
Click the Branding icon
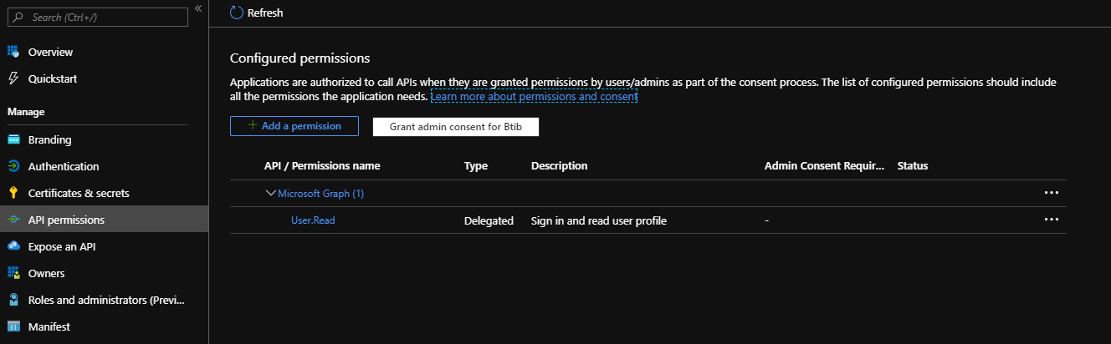pos(13,139)
